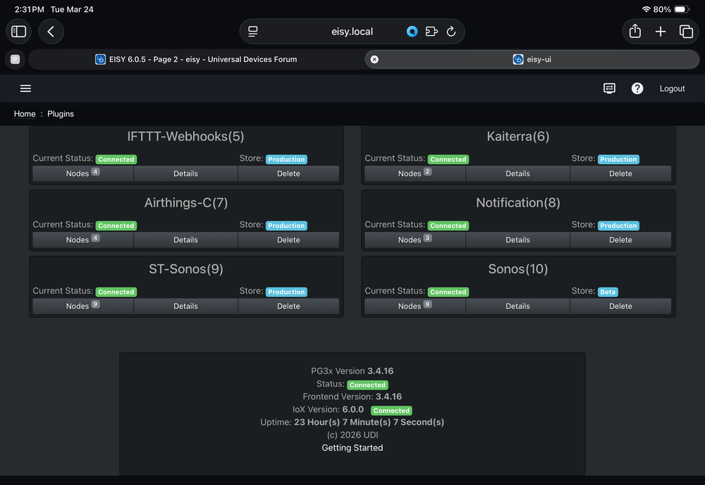705x485 pixels.
Task: Click the Getting Started link
Action: coord(352,448)
